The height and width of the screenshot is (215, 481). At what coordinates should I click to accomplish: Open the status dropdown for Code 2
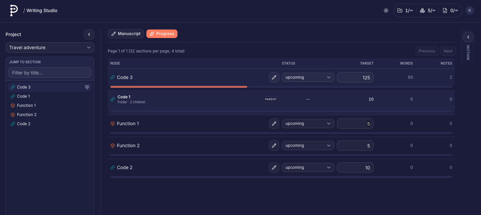pyautogui.click(x=308, y=167)
